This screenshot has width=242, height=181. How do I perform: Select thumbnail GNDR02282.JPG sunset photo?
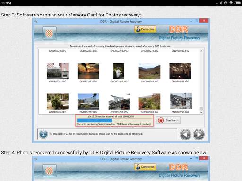pos(88,71)
